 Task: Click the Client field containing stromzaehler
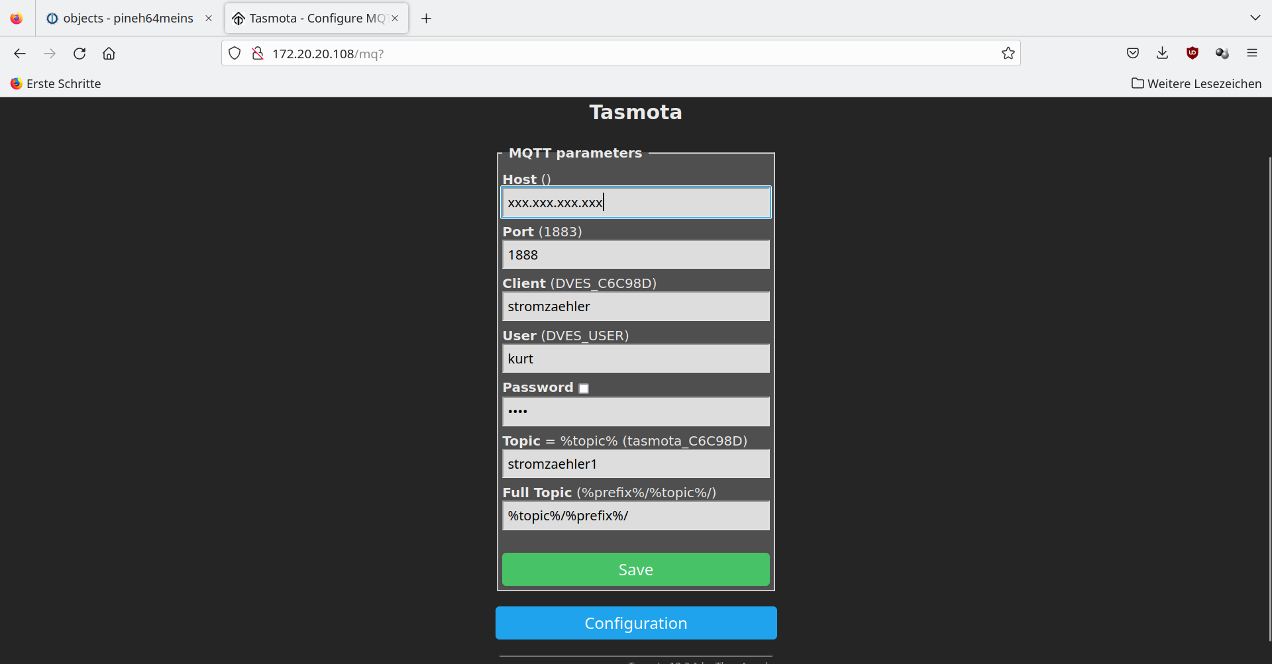(636, 307)
